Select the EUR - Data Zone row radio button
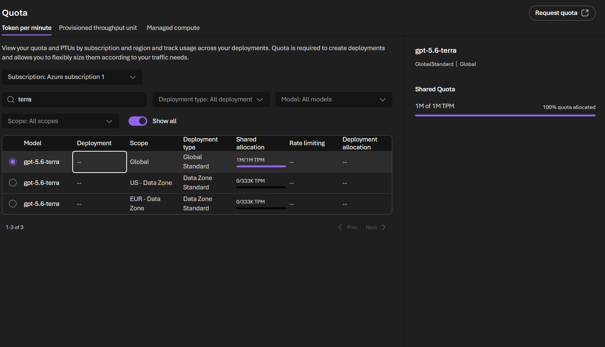Image resolution: width=605 pixels, height=347 pixels. [13, 204]
